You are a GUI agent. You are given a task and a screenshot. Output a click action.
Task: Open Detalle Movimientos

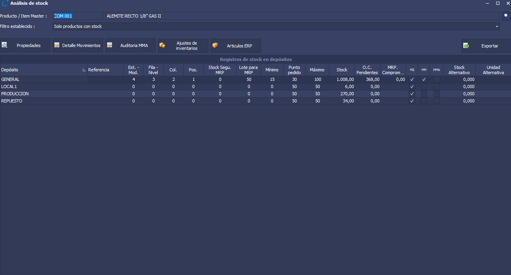pos(78,45)
